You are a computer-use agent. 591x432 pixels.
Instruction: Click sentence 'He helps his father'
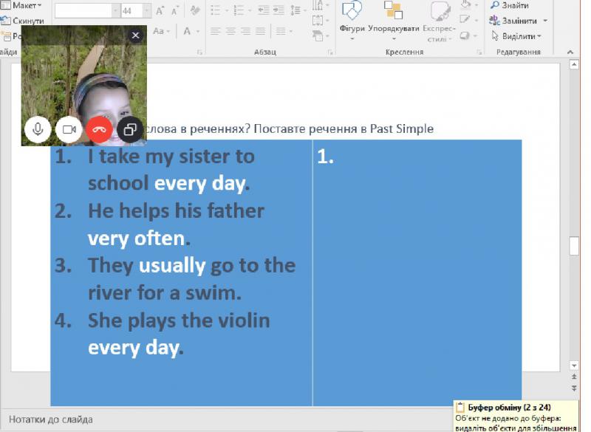pos(176,210)
